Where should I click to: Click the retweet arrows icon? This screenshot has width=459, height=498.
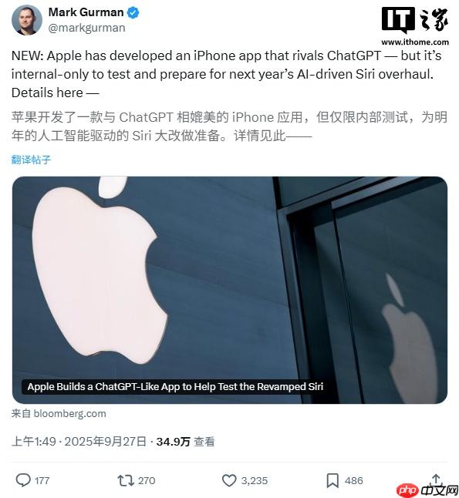click(x=126, y=480)
